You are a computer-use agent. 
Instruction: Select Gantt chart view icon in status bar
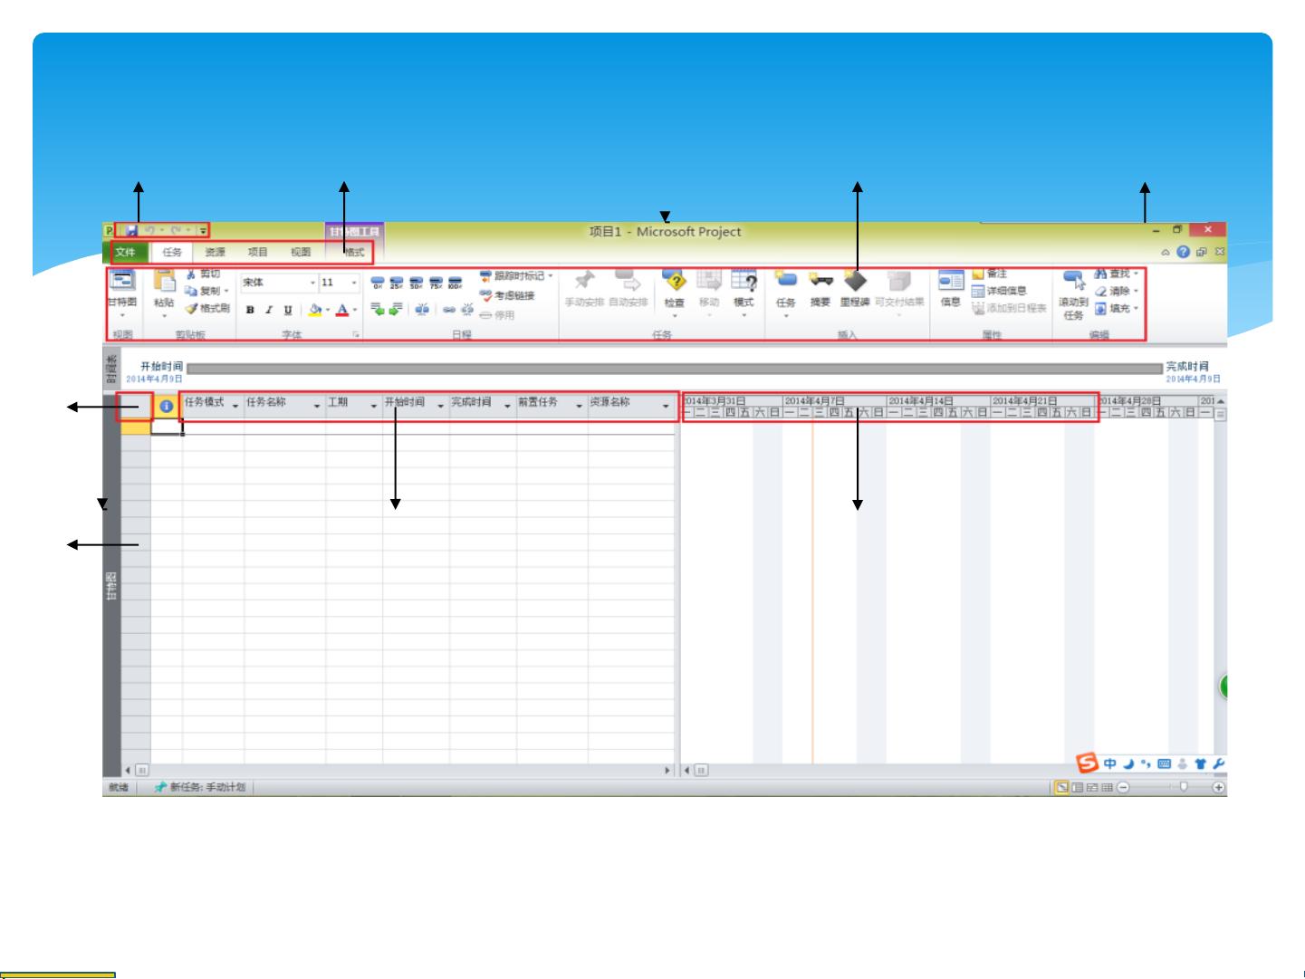(1061, 787)
